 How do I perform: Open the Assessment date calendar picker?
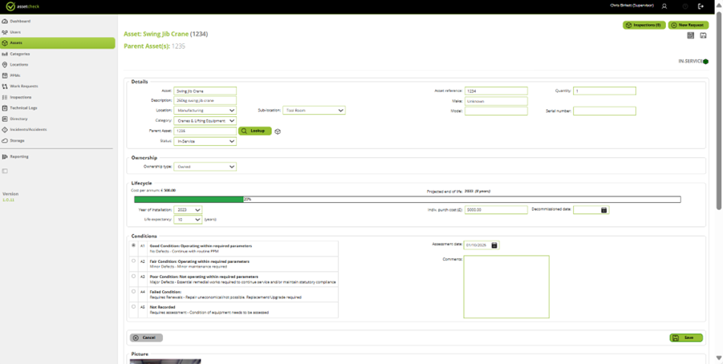click(x=494, y=245)
